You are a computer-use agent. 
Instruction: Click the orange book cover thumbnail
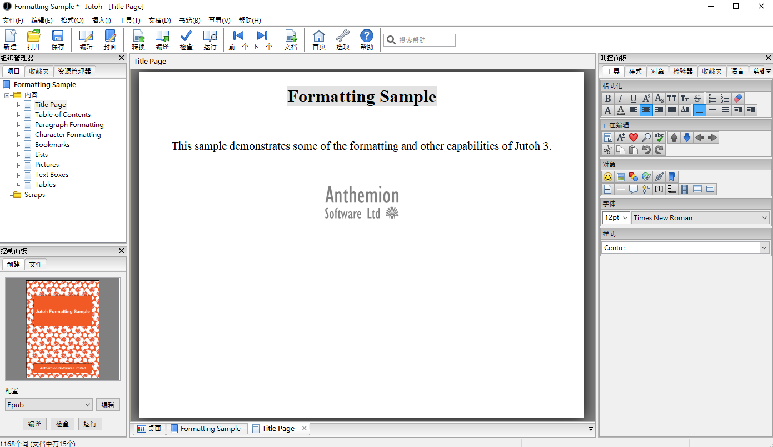62,329
